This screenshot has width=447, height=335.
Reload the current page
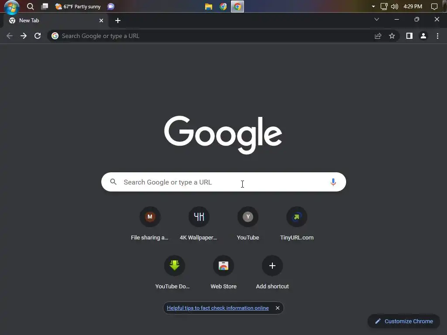(38, 36)
